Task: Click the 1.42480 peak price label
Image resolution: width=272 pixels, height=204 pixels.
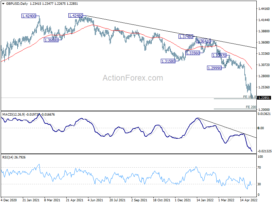Action: coord(75,16)
